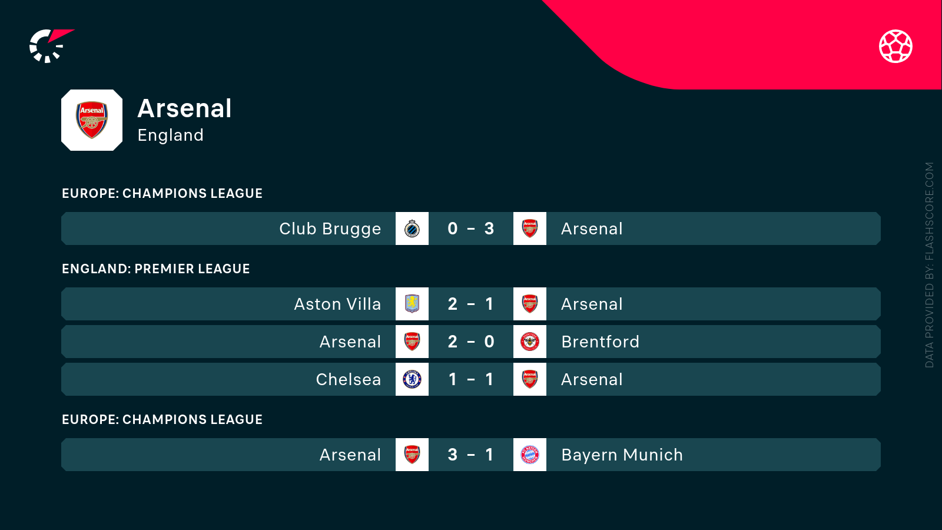This screenshot has height=530, width=942.
Task: Click the football icon in the red banner
Action: point(895,46)
